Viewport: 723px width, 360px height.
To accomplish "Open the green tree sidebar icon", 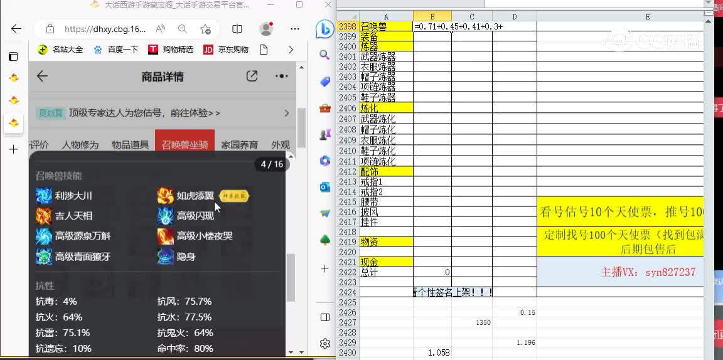I will tap(324, 240).
